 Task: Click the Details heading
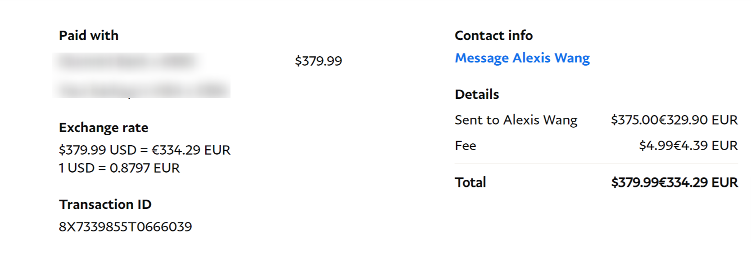pos(477,94)
